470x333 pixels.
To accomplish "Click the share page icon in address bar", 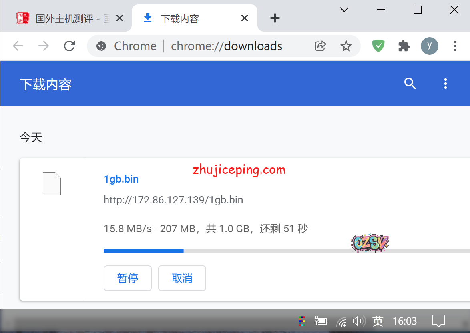I will 320,46.
